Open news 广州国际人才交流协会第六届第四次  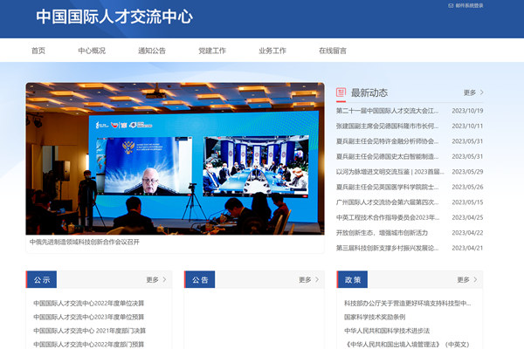pos(387,202)
